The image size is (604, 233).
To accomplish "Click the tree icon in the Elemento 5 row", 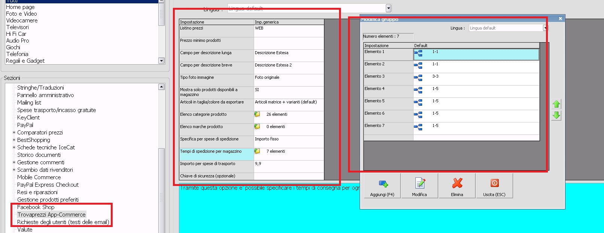I will point(418,103).
